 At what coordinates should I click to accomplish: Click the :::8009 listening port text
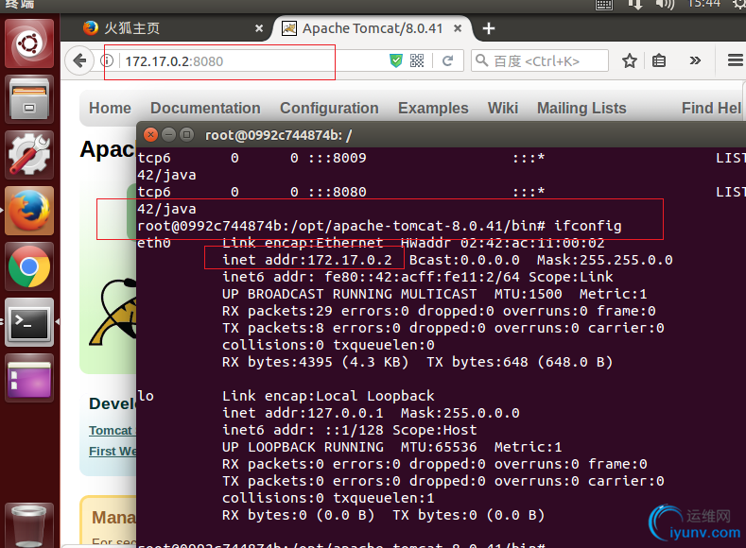337,158
